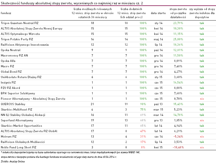
Task: Click Macromoney FIZ AN fund name
Action: [x=14, y=55]
